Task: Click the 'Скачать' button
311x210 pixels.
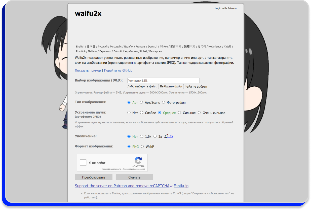Action: [x=134, y=177]
